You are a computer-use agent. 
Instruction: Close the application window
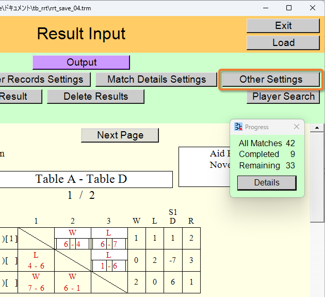click(313, 8)
